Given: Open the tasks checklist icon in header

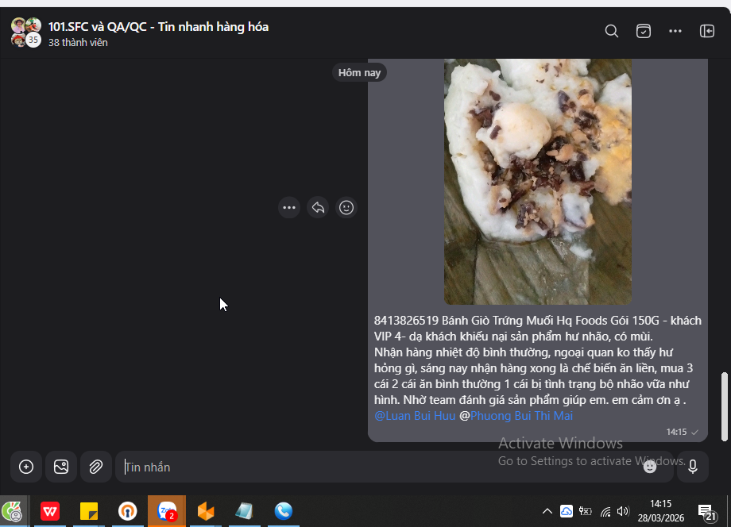Looking at the screenshot, I should (644, 31).
